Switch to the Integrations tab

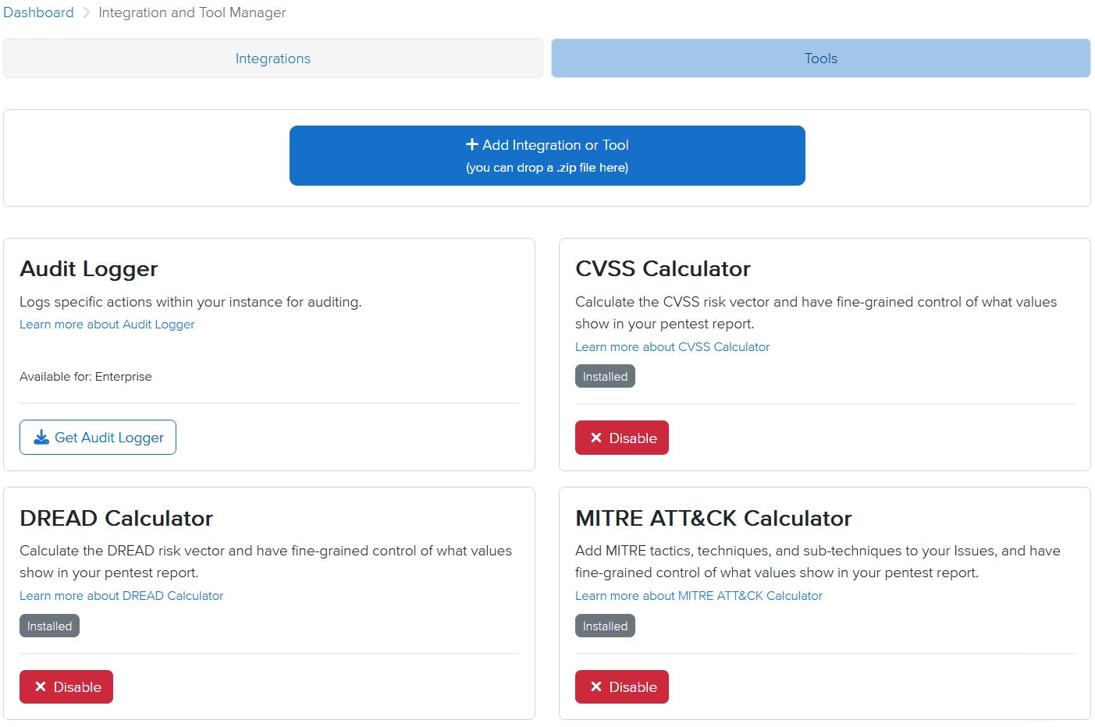coord(273,59)
